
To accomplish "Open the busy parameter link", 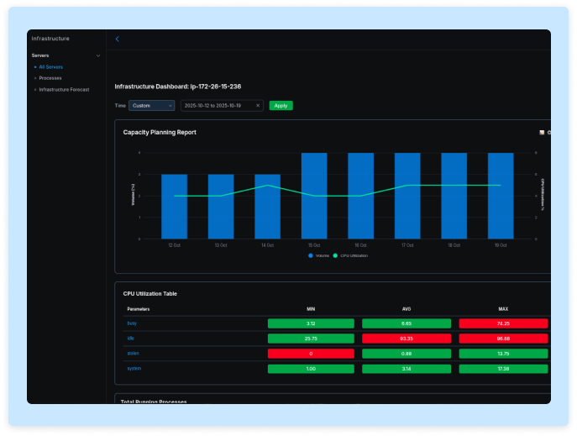I will point(132,323).
